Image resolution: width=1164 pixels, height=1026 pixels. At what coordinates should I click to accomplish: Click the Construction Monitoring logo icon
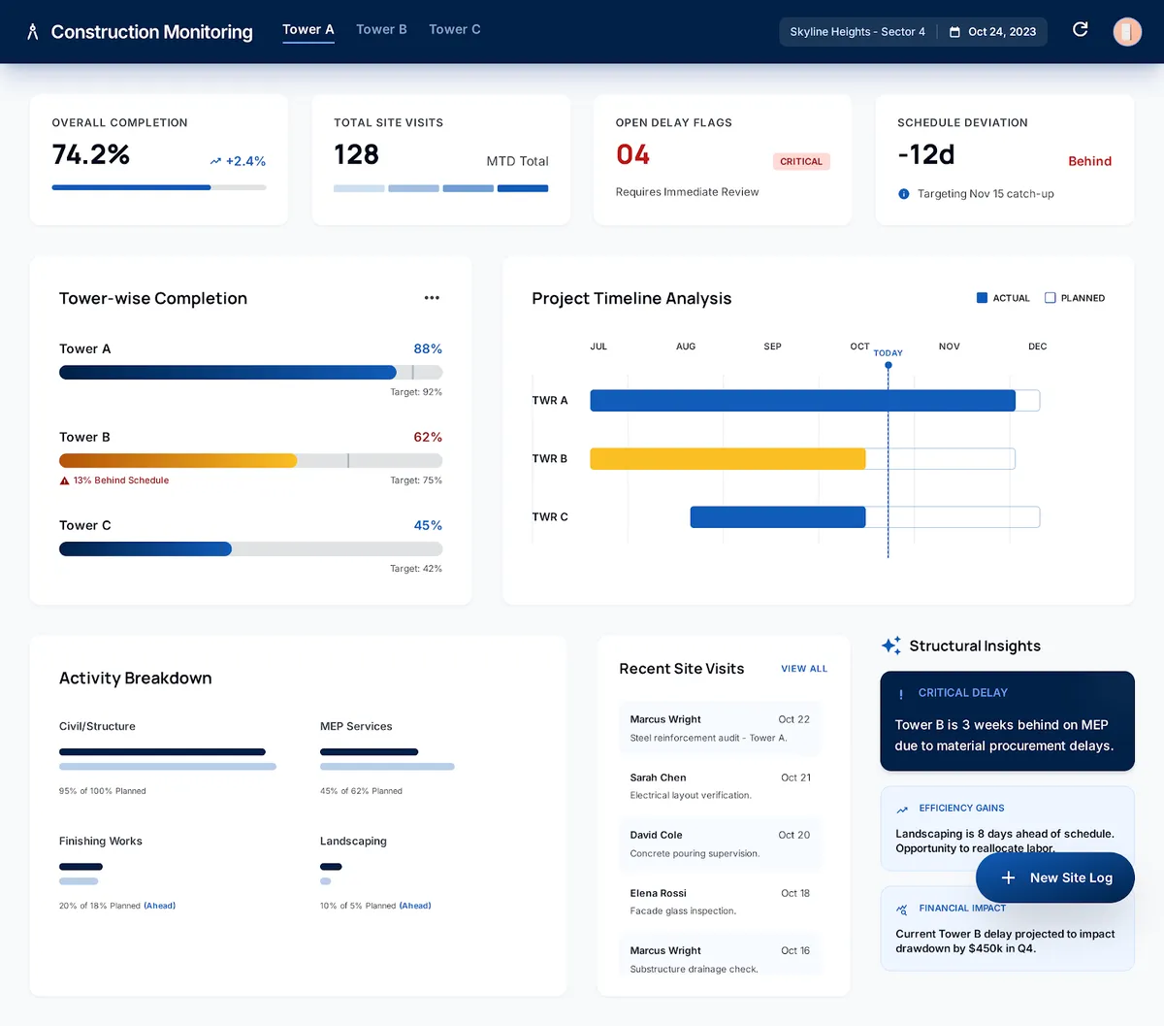pyautogui.click(x=34, y=31)
